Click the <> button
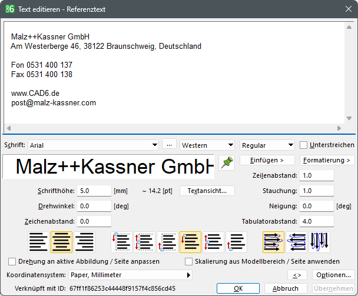 297,275
